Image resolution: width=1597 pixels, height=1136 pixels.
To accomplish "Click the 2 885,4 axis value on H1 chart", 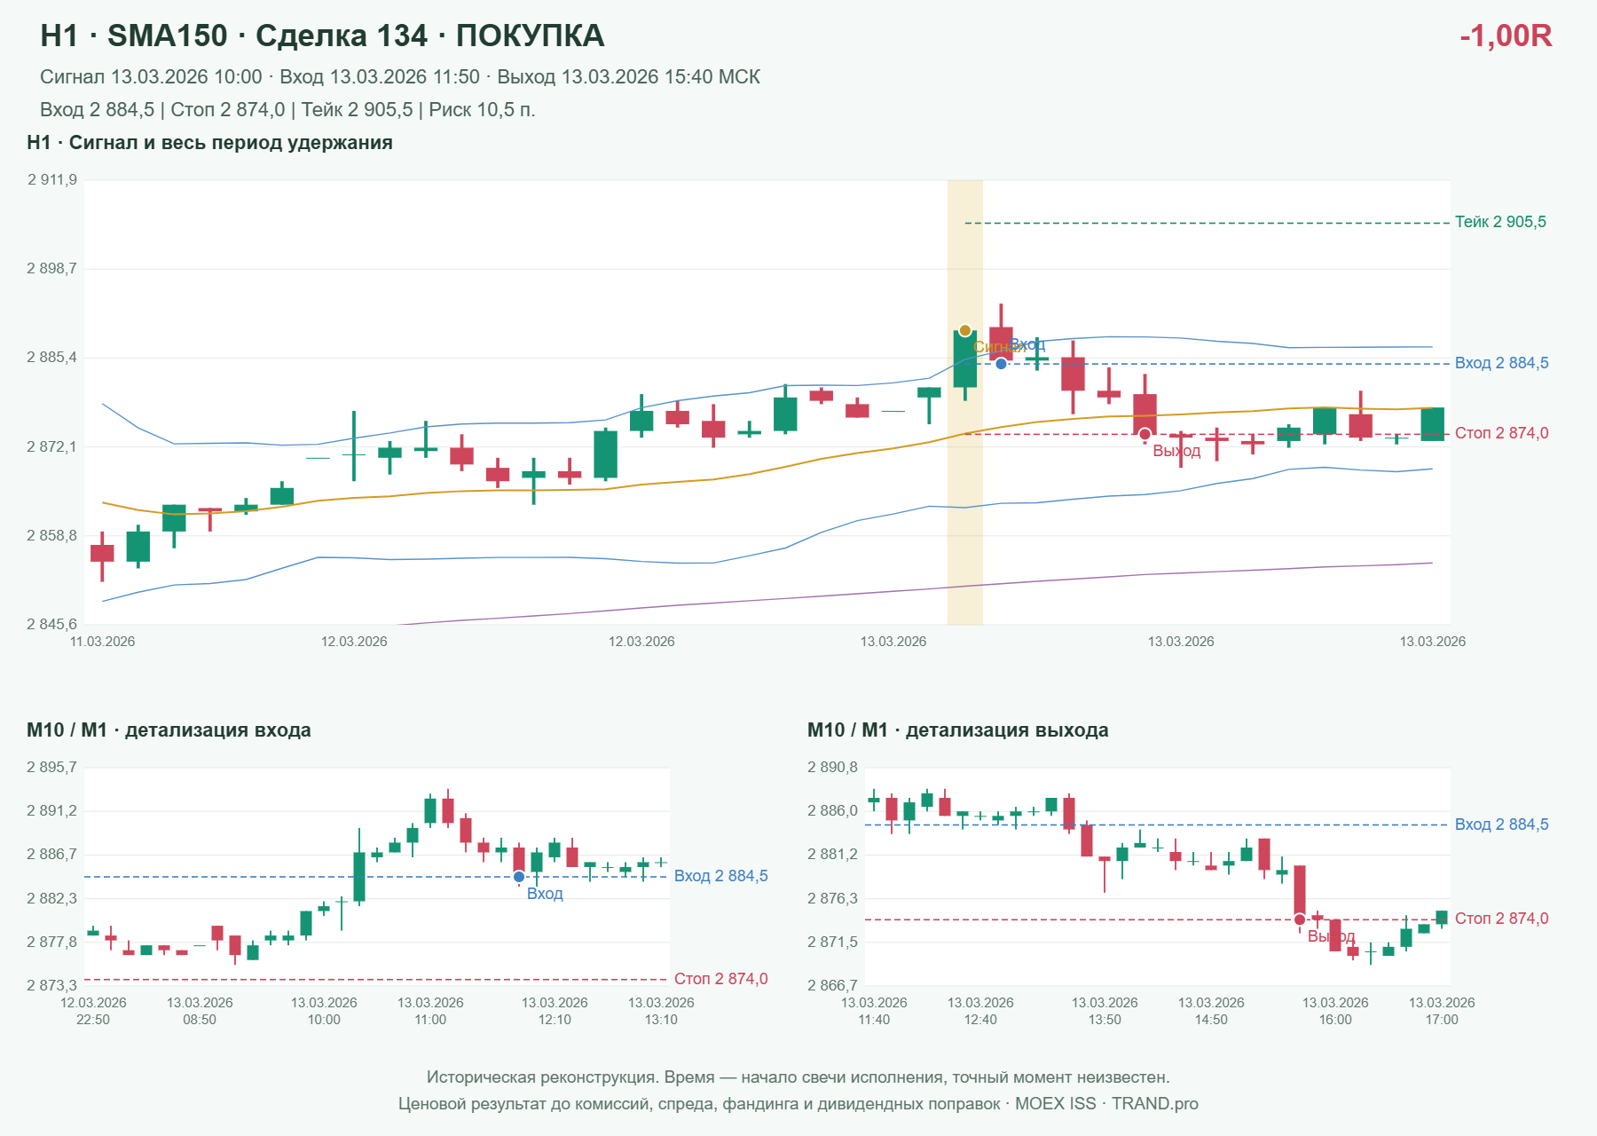I will 52,358.
